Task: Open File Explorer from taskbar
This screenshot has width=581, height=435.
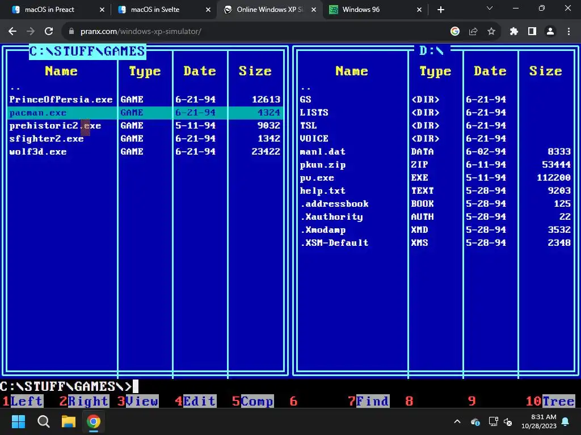Action: pyautogui.click(x=69, y=421)
